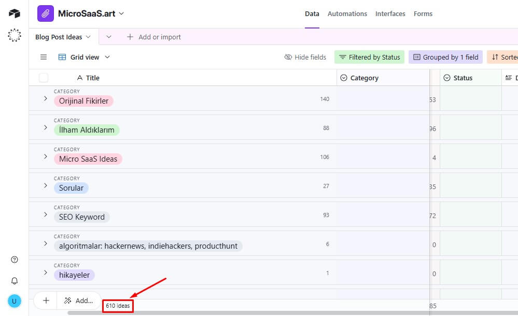Select the SEO Keyword category tag
Viewport: 518px width, 316px height.
pos(82,217)
